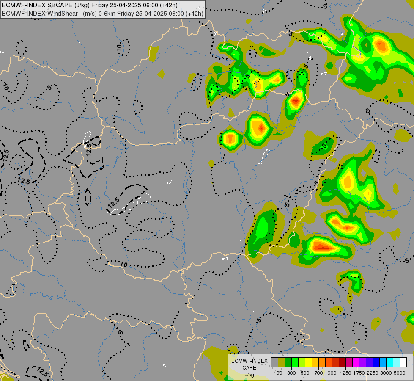Click the SBCAPE title line in header
Screen dimensions: 414x381
(x=90, y=5)
